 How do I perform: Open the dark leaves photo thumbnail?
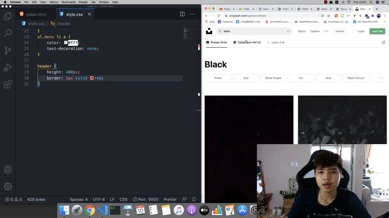[342, 120]
